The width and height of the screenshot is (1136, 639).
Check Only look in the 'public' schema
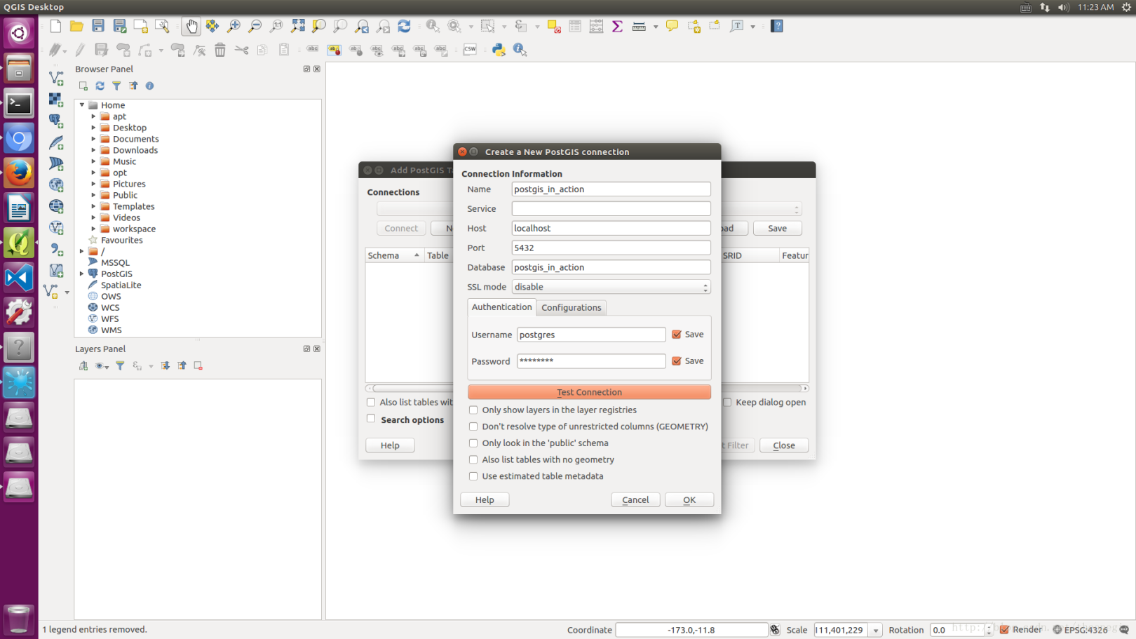tap(473, 443)
